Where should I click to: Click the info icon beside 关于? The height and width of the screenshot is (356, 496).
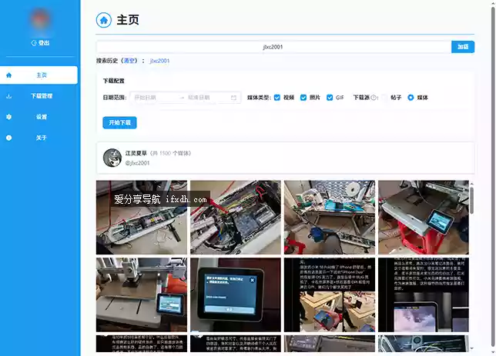pos(9,138)
